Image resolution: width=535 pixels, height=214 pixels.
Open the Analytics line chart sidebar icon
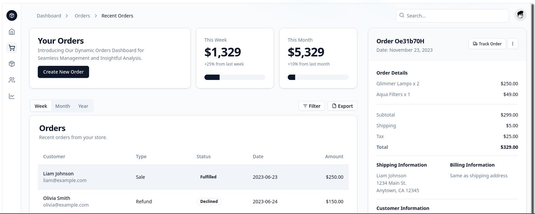coord(12,96)
